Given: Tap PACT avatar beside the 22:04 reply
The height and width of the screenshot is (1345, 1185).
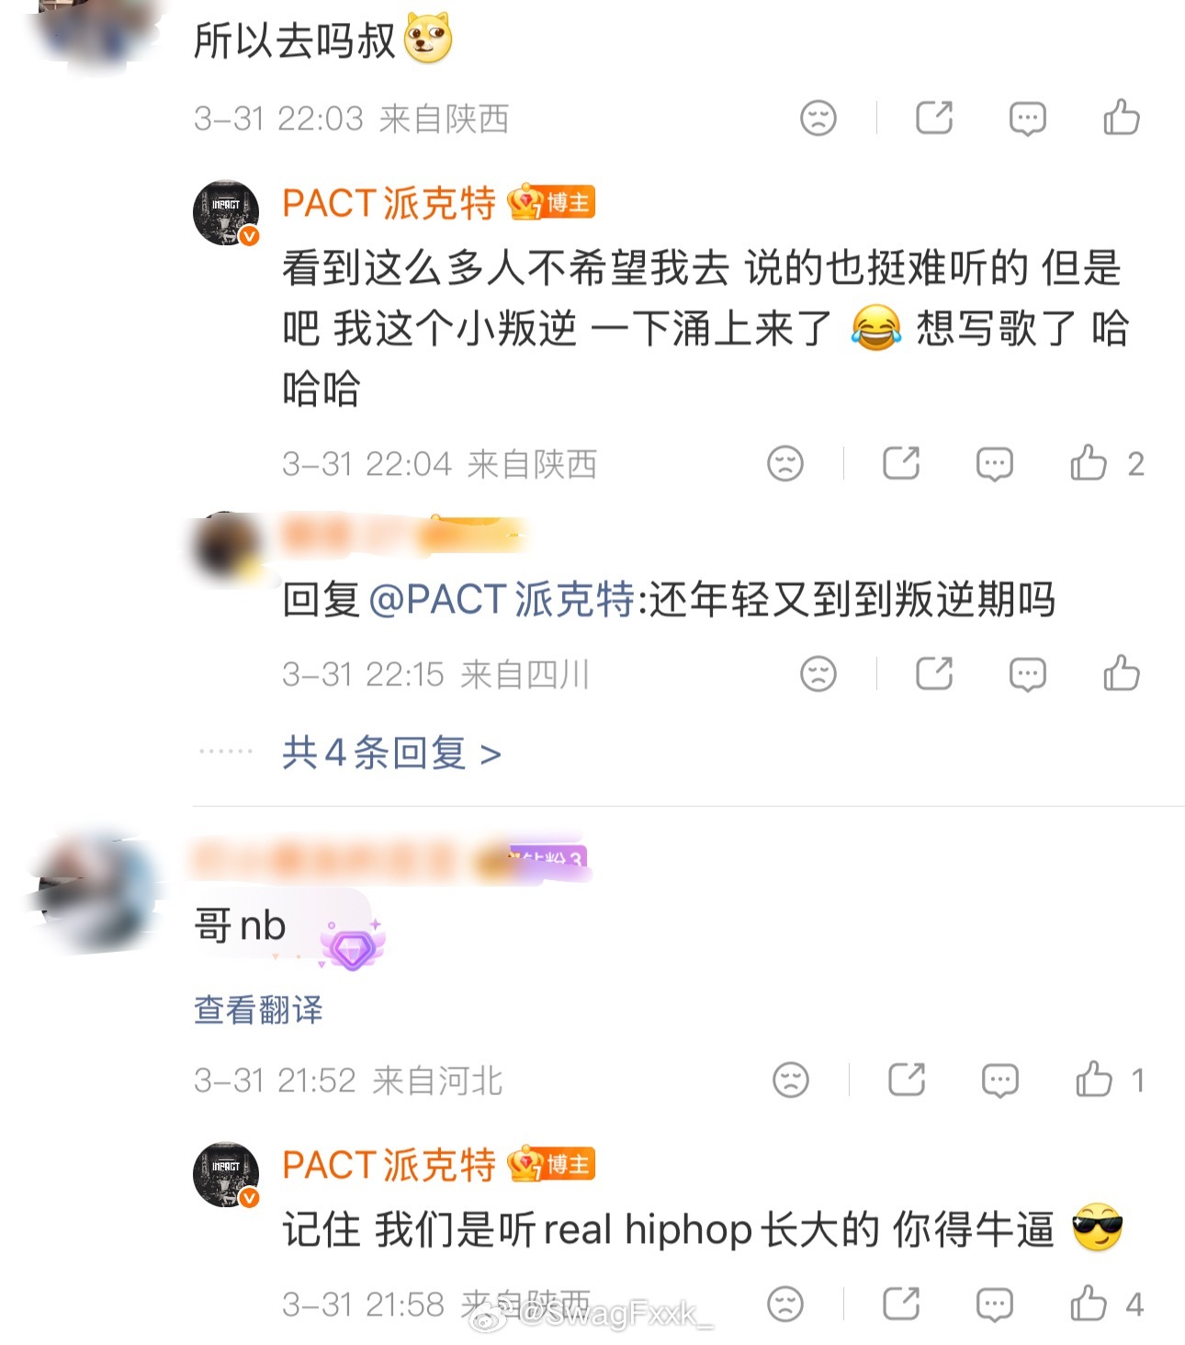Looking at the screenshot, I should coord(226,212).
